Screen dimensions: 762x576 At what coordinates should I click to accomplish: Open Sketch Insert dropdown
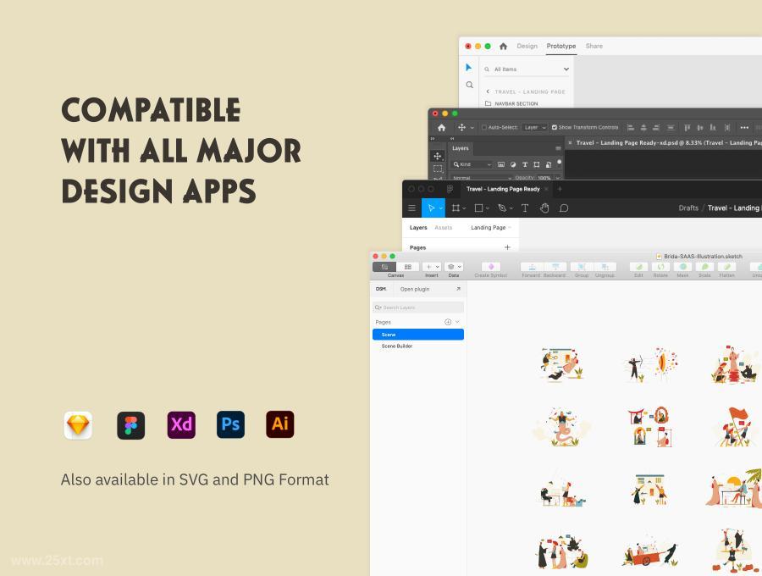432,267
